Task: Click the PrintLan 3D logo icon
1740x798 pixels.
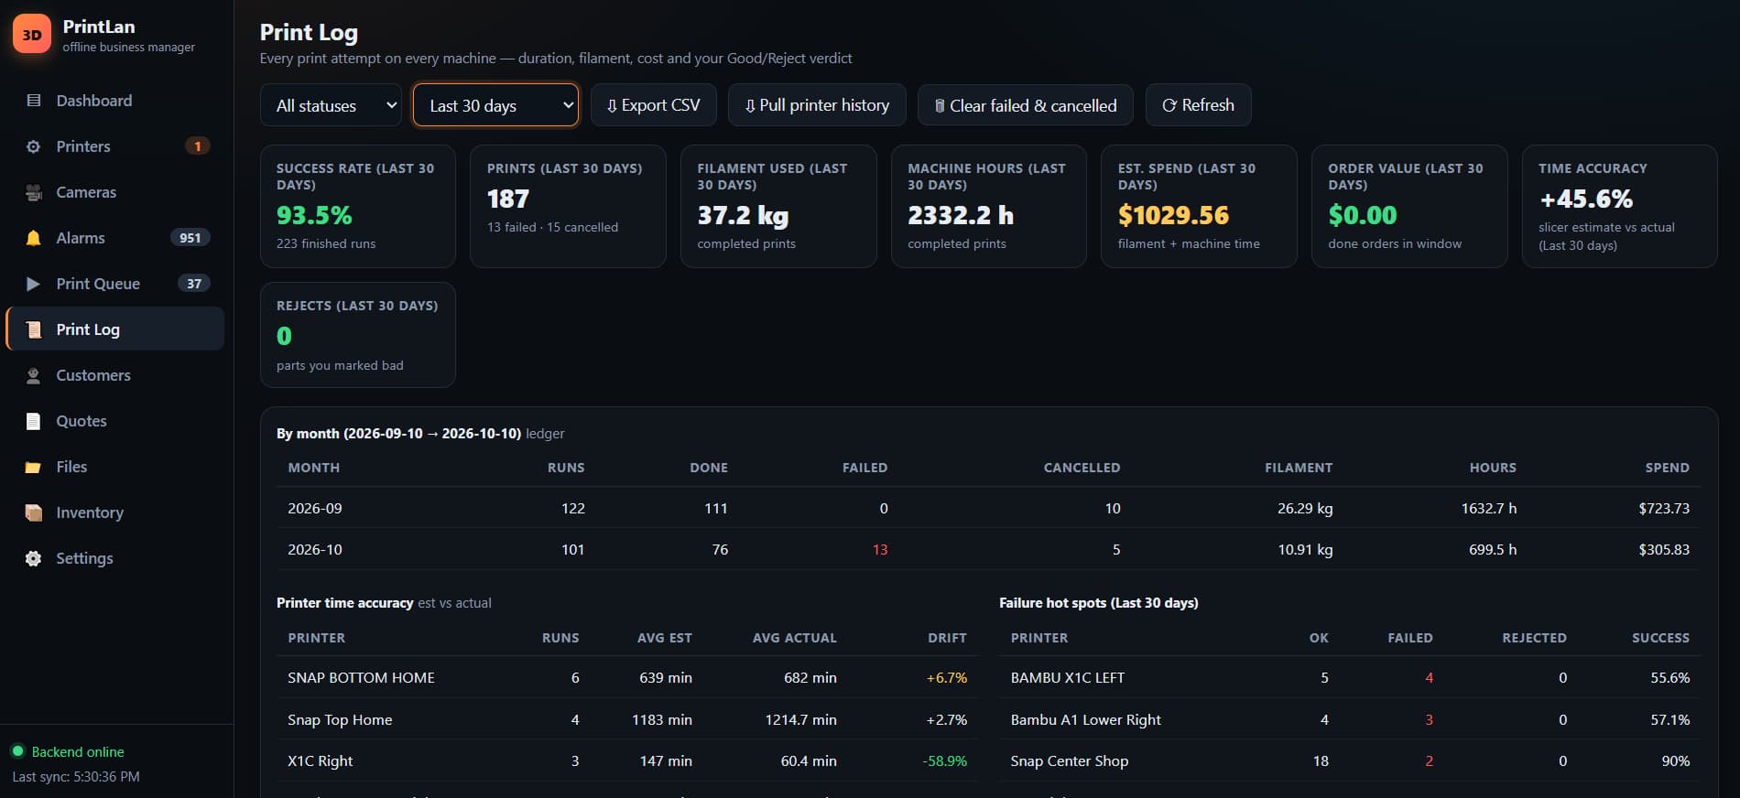Action: pos(32,35)
